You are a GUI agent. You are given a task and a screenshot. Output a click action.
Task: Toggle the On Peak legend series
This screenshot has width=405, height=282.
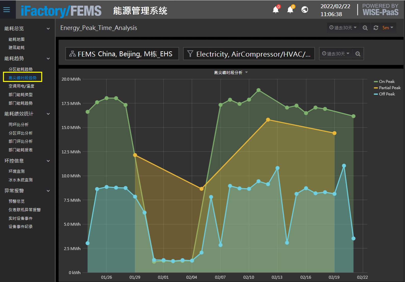384,81
